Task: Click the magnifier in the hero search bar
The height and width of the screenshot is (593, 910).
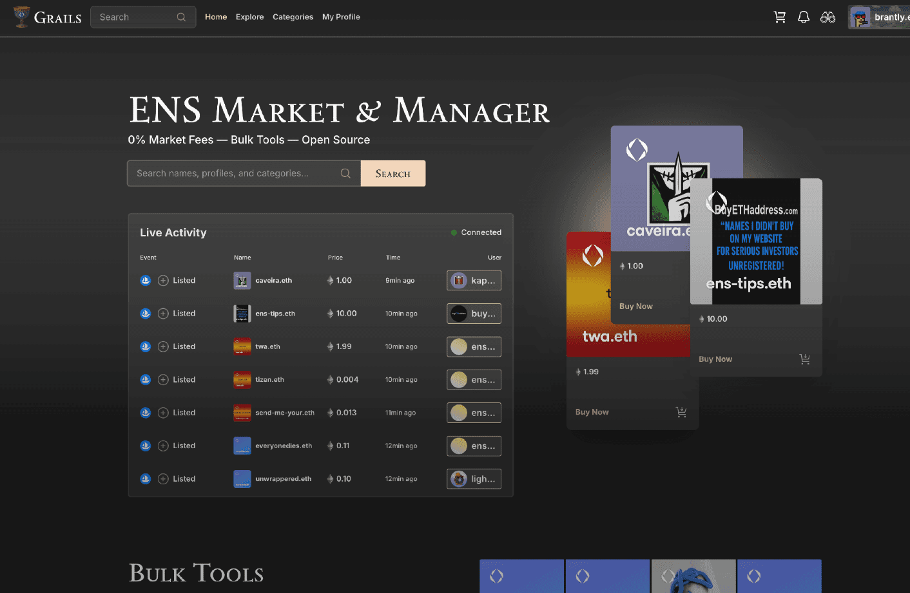Action: pos(345,173)
